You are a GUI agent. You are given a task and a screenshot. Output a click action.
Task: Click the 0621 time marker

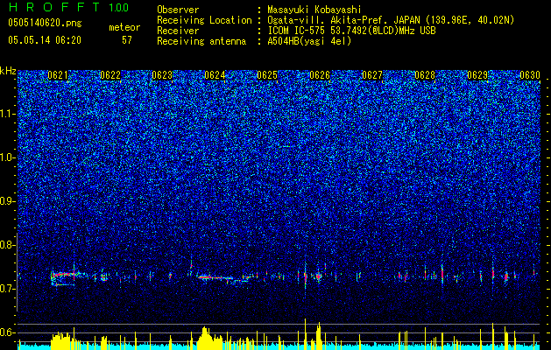click(58, 75)
